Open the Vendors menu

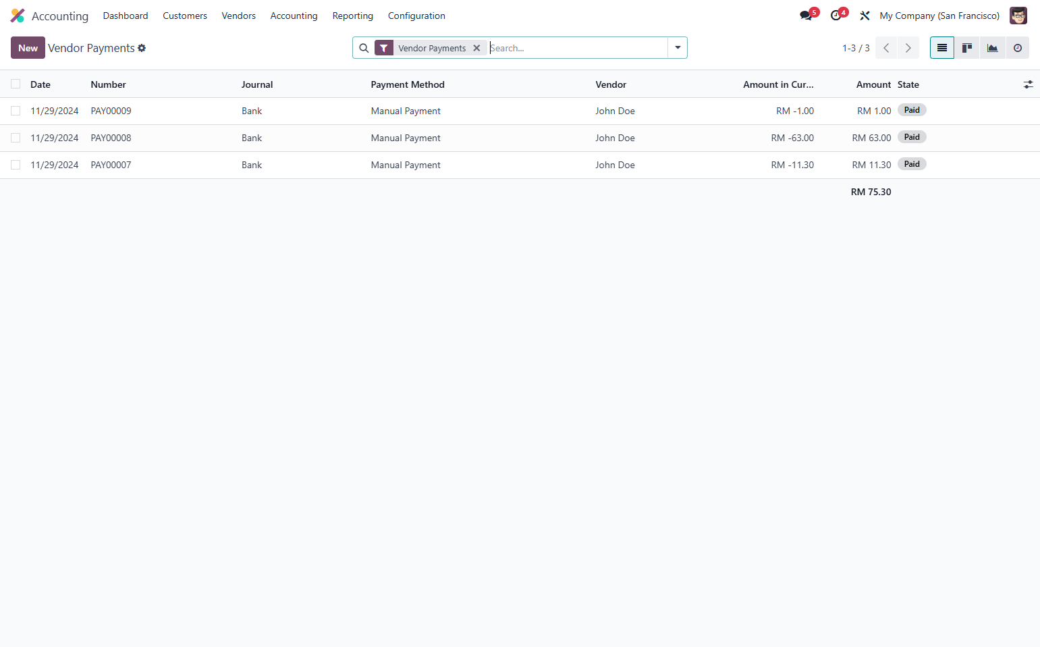click(x=239, y=16)
